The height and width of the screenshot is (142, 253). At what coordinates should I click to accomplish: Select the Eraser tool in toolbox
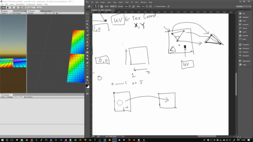click(x=87, y=49)
